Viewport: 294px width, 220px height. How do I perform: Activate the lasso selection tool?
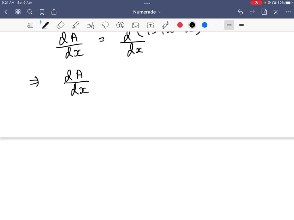pos(105,25)
